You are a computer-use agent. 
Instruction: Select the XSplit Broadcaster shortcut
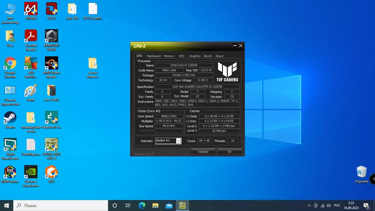pos(10,149)
